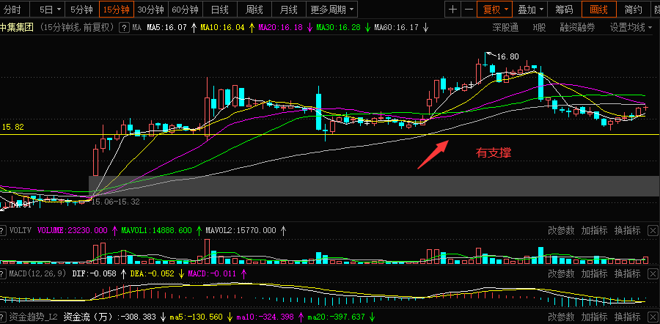
Task: Click the plus zoom-in icon in top toolbar
Action: (x=452, y=10)
